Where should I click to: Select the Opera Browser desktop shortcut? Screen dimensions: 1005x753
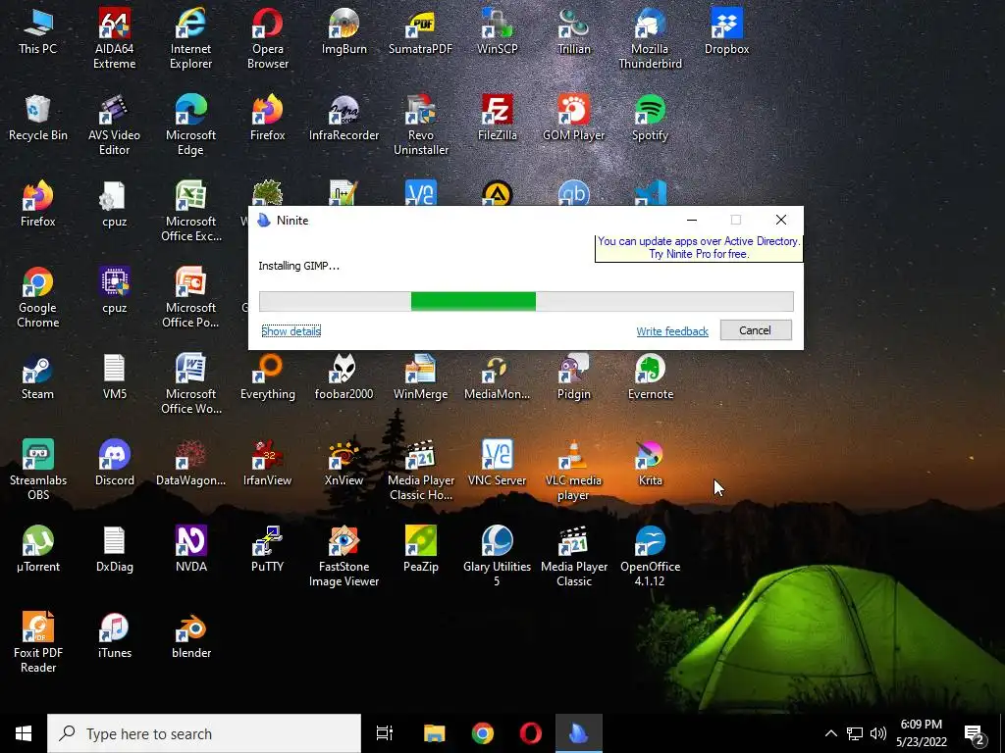point(268,38)
